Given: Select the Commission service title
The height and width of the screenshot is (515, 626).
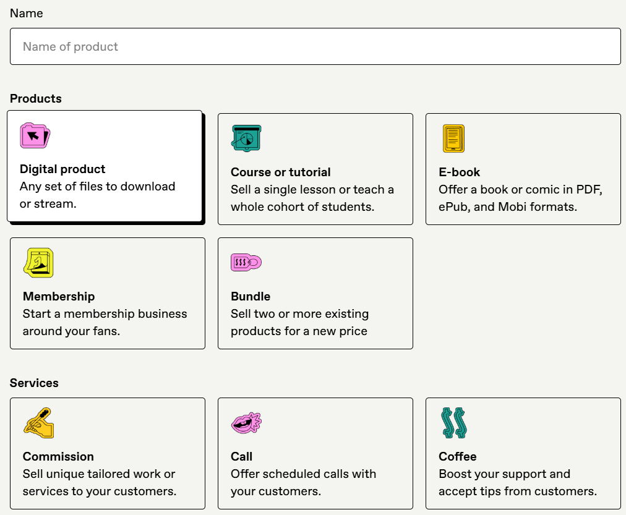Looking at the screenshot, I should coord(58,457).
